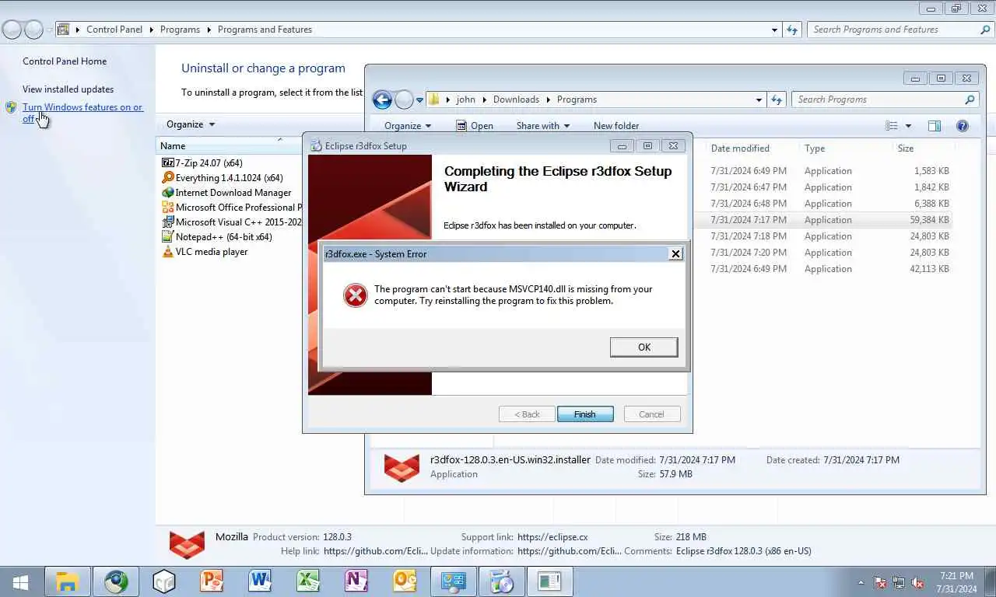The image size is (996, 597).
Task: Click the Control Panel breadcrumb in the address bar
Action: [x=114, y=30]
